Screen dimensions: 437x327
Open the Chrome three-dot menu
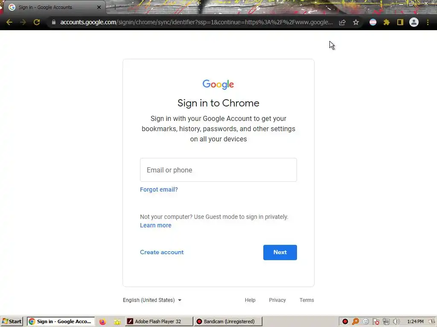pos(428,22)
